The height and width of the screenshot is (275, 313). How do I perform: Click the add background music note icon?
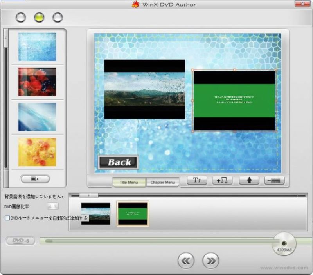pos(223,181)
